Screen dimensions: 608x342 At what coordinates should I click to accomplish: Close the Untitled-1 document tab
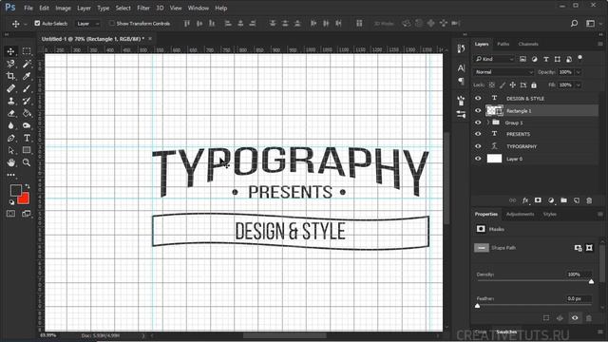tap(150, 38)
